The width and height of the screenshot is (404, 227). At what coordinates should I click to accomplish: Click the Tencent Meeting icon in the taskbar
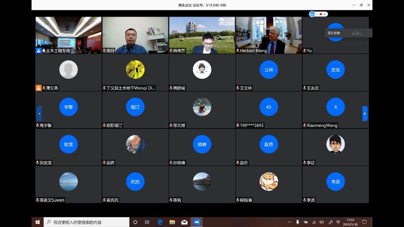[196, 222]
